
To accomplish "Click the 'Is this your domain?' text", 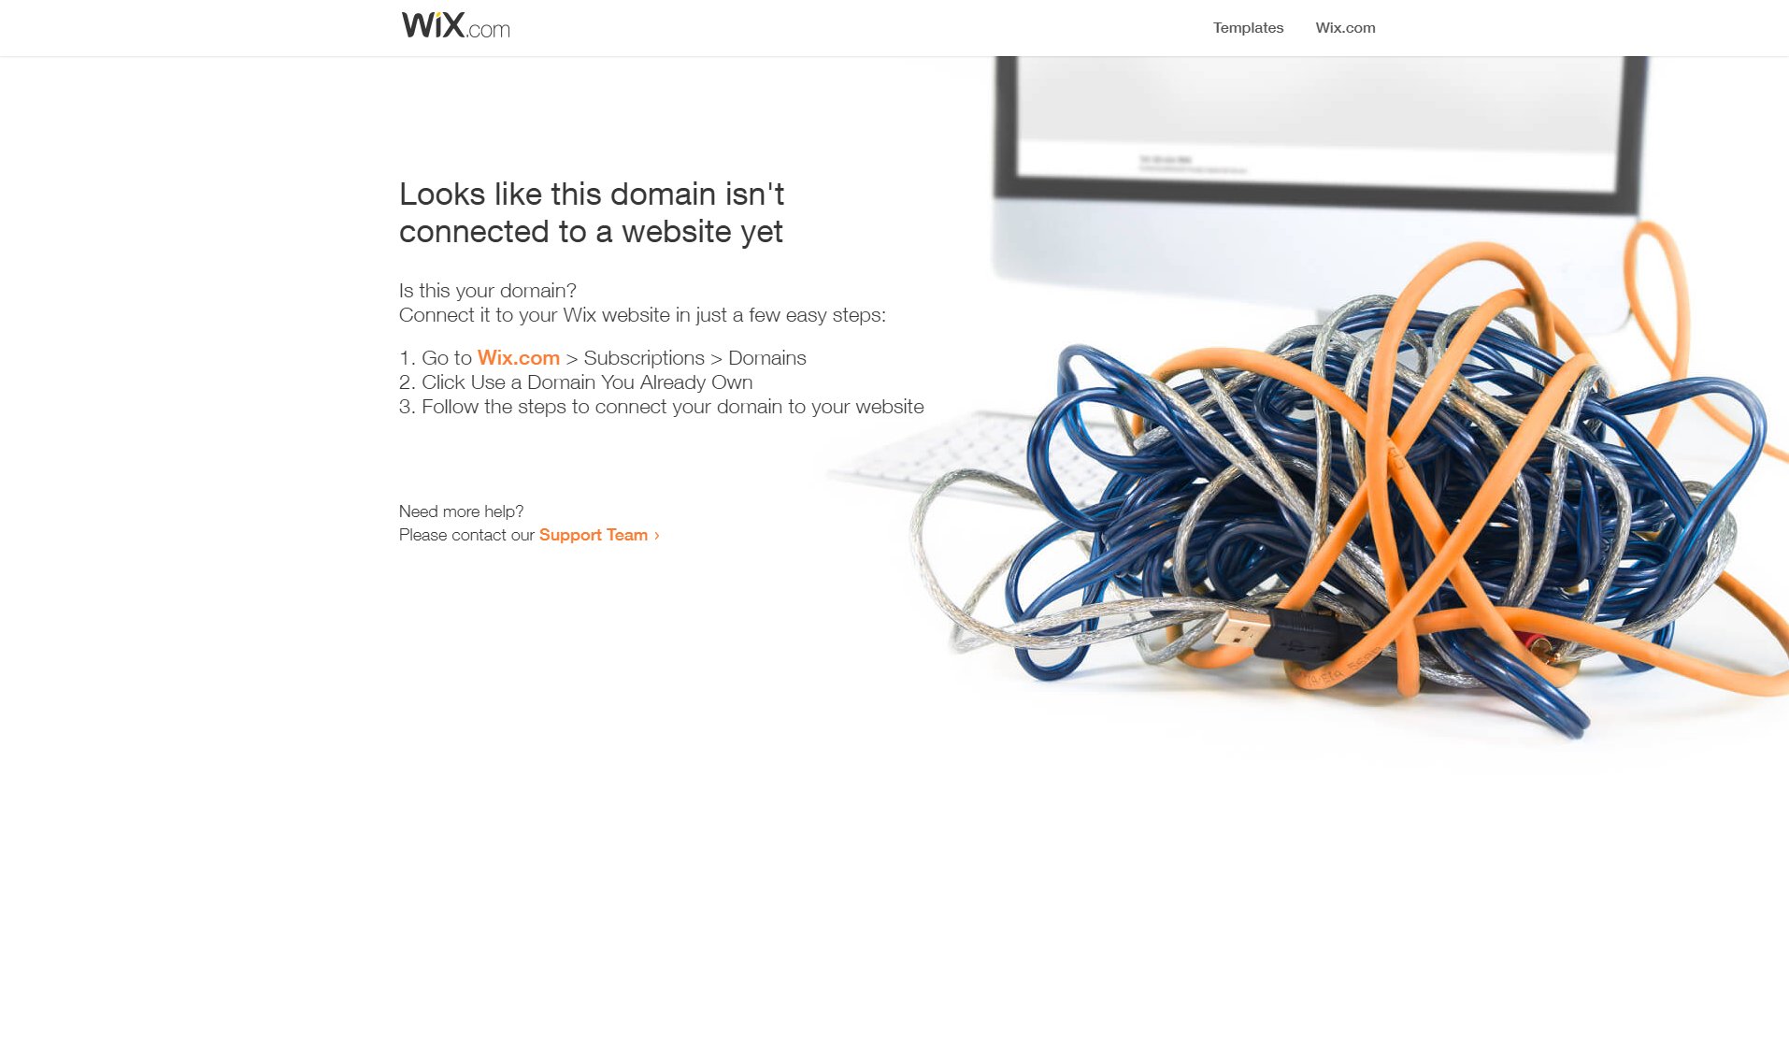I will [x=487, y=291].
